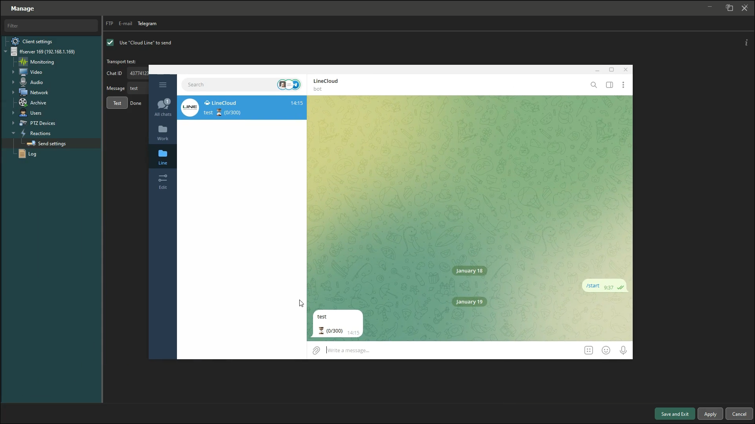Click info icon in Manage settings
Image resolution: width=755 pixels, height=424 pixels.
point(746,43)
